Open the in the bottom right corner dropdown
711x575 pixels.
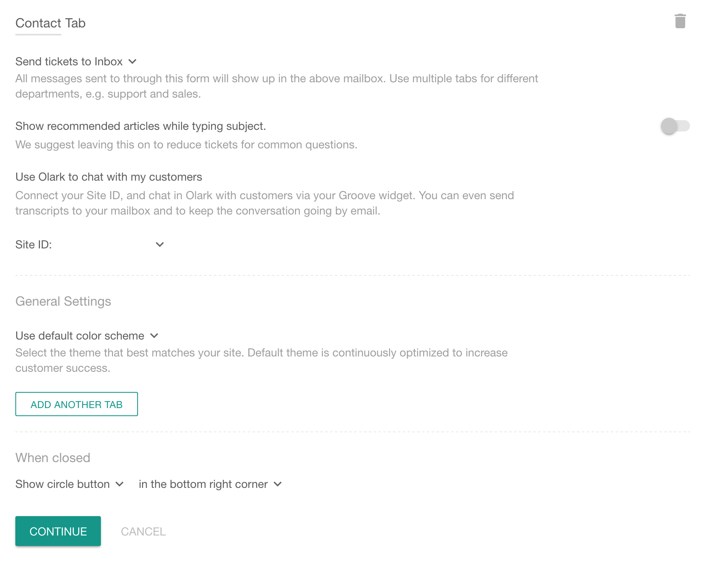(203, 484)
